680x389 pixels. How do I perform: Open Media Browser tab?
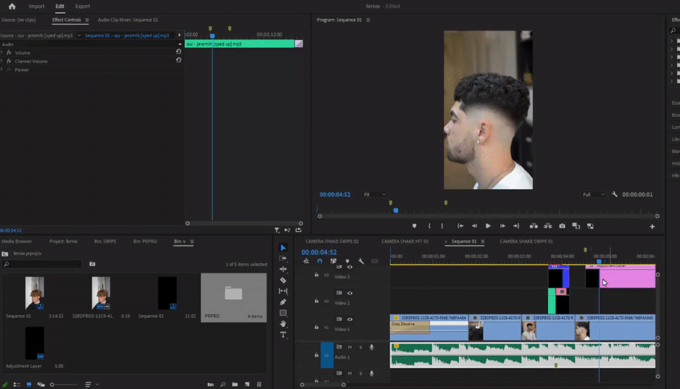(x=16, y=241)
